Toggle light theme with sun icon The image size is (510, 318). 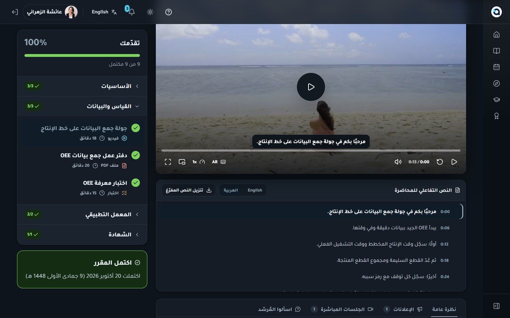(x=150, y=12)
